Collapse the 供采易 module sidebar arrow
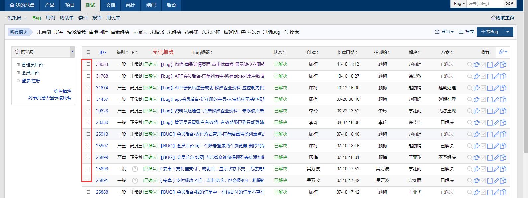 [x=73, y=52]
